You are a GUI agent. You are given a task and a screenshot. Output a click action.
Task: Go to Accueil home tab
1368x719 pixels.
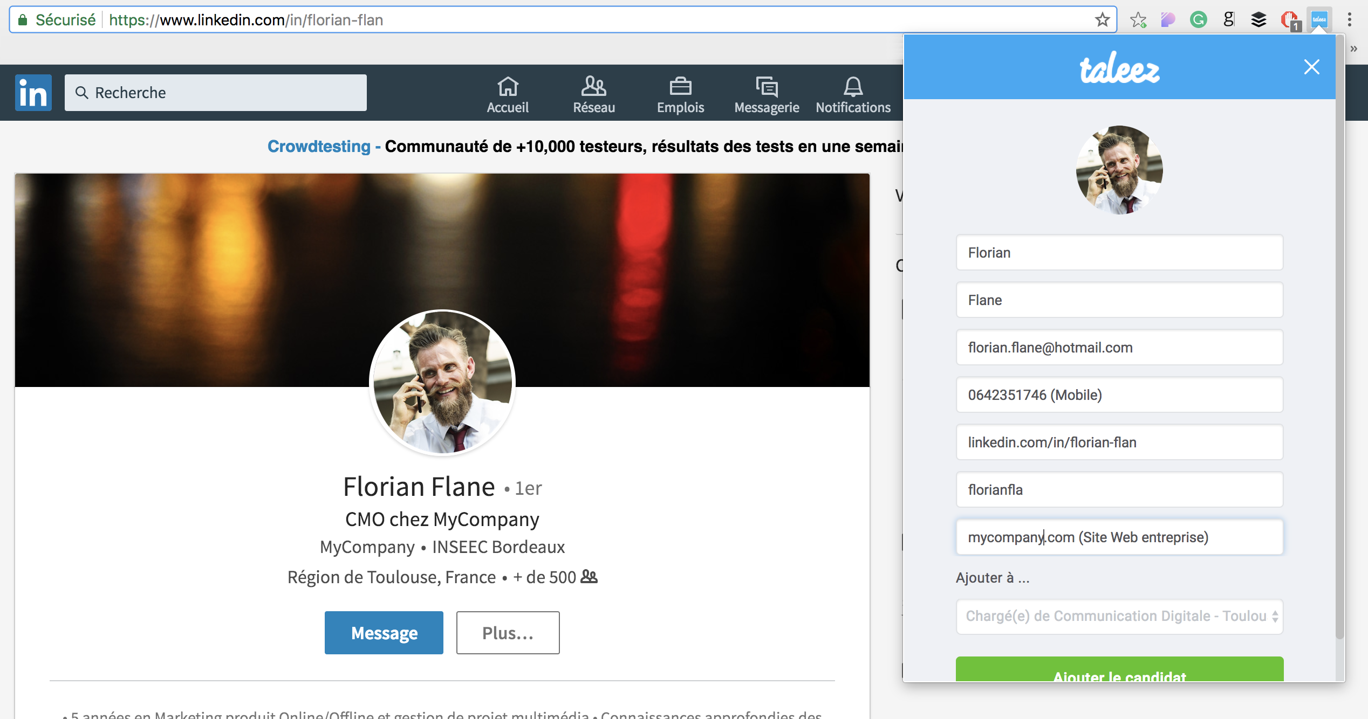(x=508, y=94)
